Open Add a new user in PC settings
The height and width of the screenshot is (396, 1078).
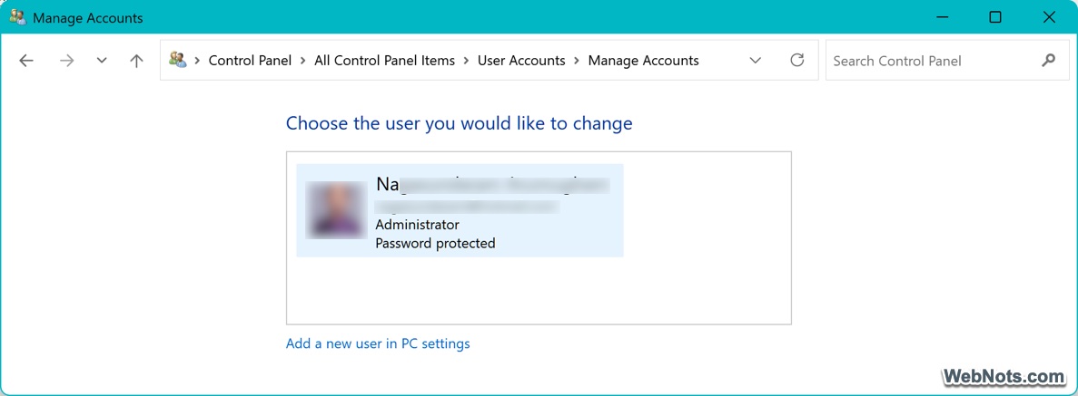[378, 343]
